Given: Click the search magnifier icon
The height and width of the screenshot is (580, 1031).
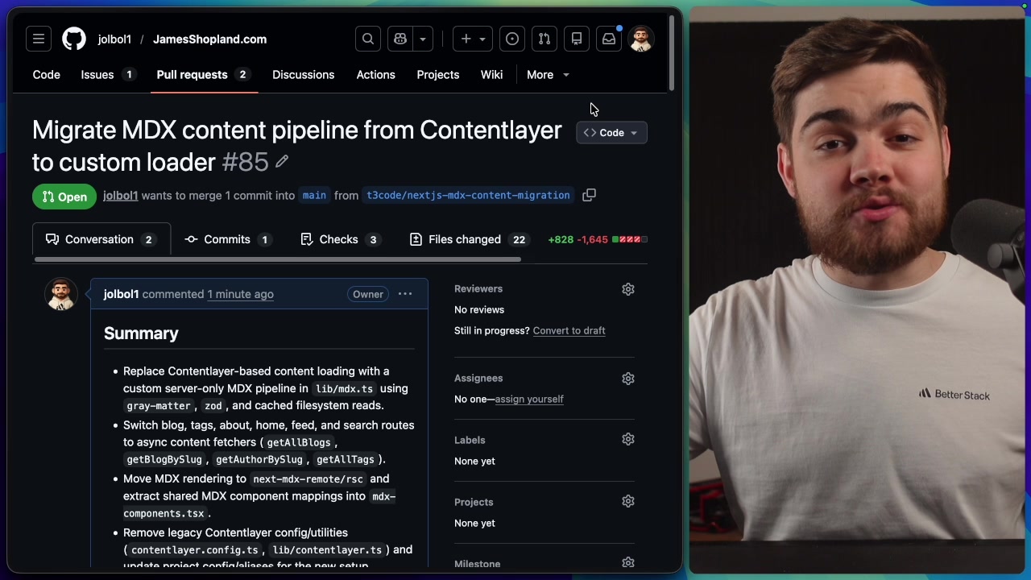Looking at the screenshot, I should [x=367, y=39].
